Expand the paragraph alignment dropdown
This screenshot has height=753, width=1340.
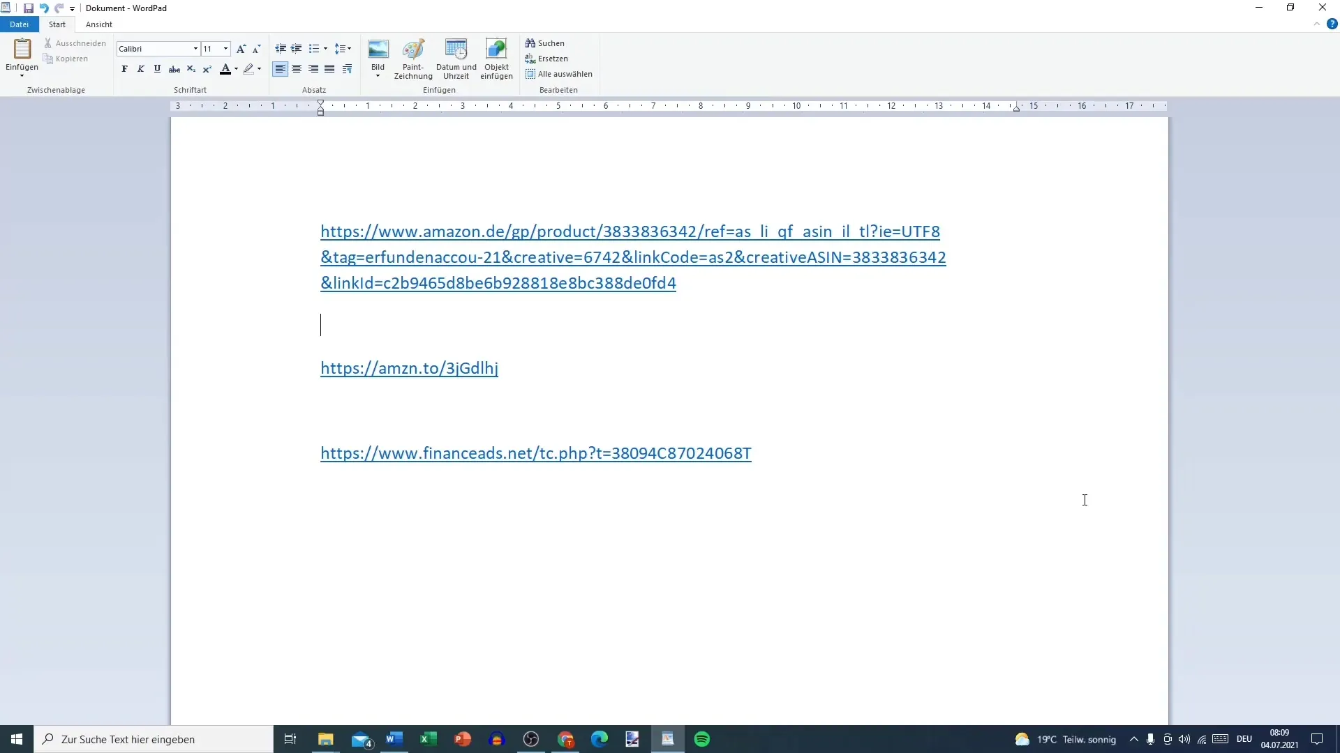pos(350,49)
